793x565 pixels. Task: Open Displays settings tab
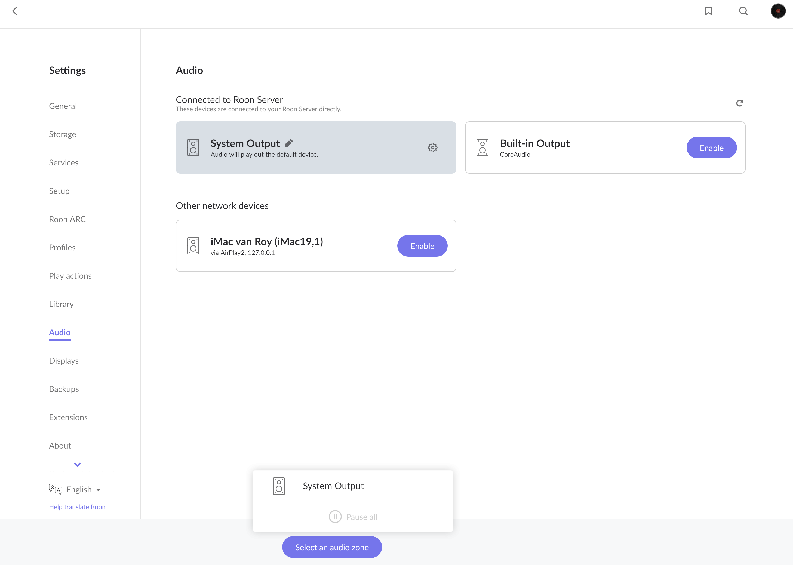[64, 361]
